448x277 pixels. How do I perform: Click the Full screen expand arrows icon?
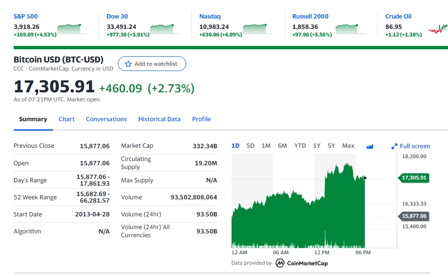pos(394,146)
